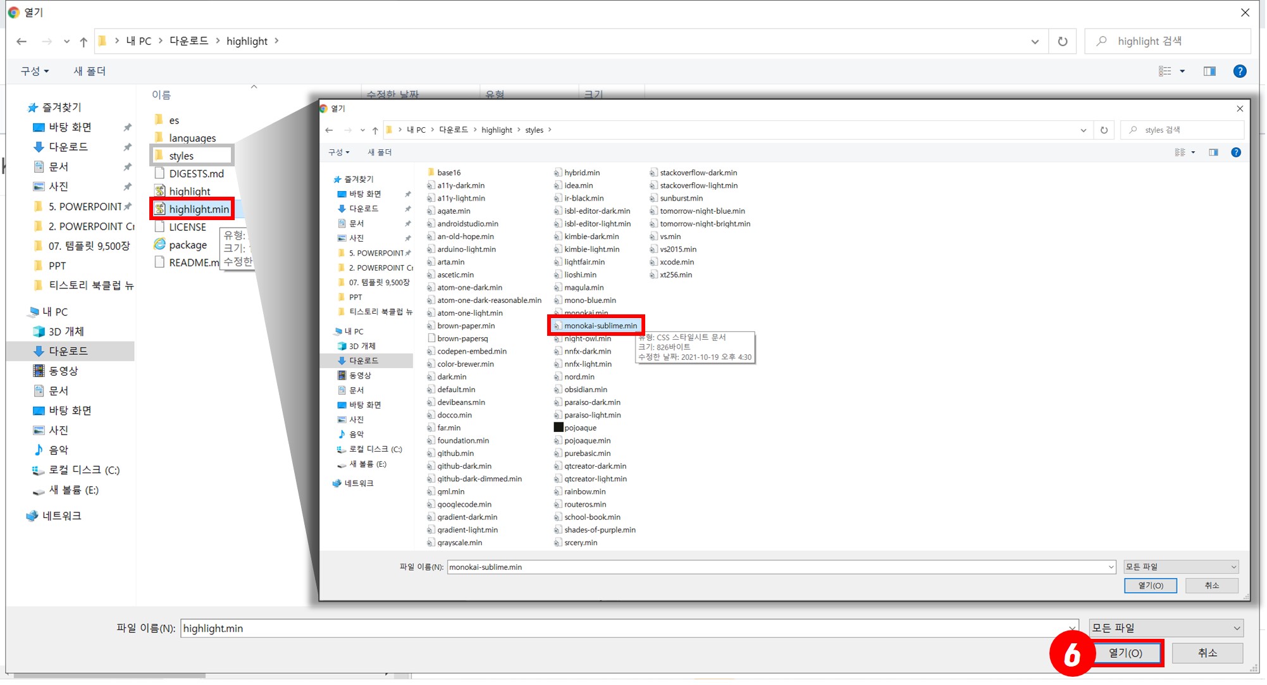
Task: Select highlight.min file
Action: pos(192,209)
